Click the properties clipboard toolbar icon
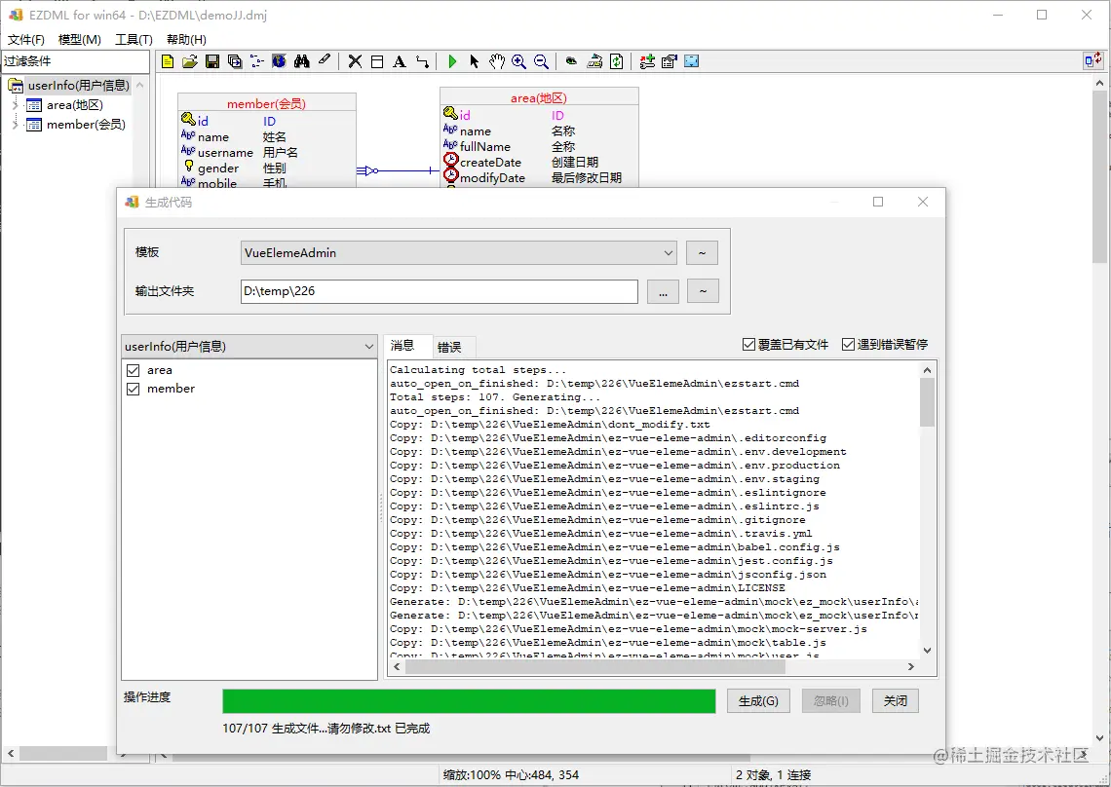The height and width of the screenshot is (787, 1111). 669,61
